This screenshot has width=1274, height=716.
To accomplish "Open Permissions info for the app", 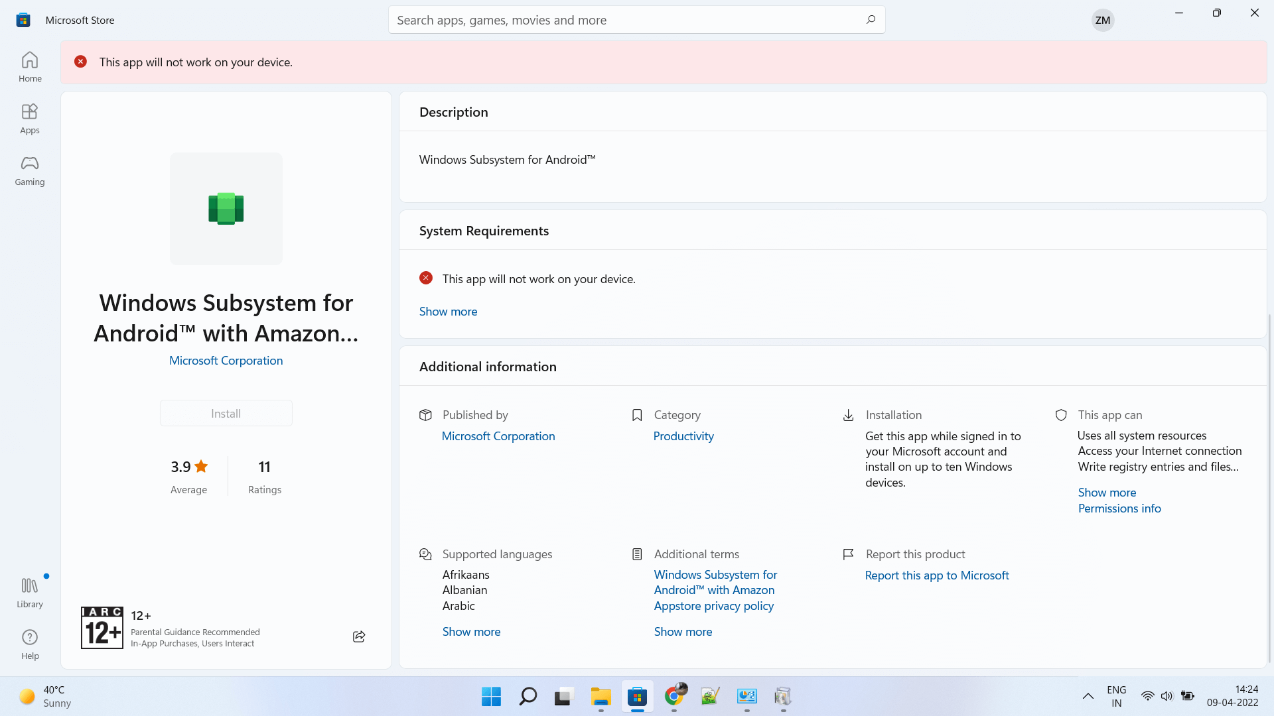I will pyautogui.click(x=1119, y=508).
